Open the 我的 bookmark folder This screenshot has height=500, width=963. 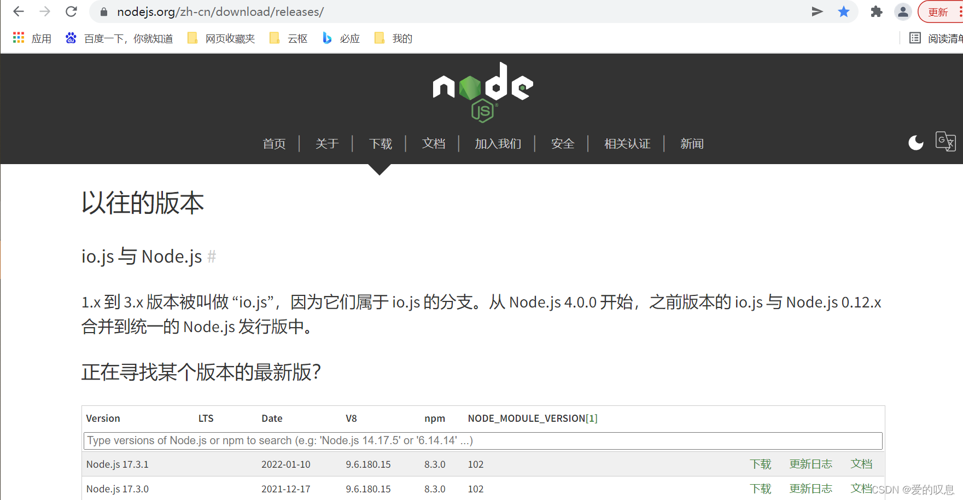[x=393, y=38]
